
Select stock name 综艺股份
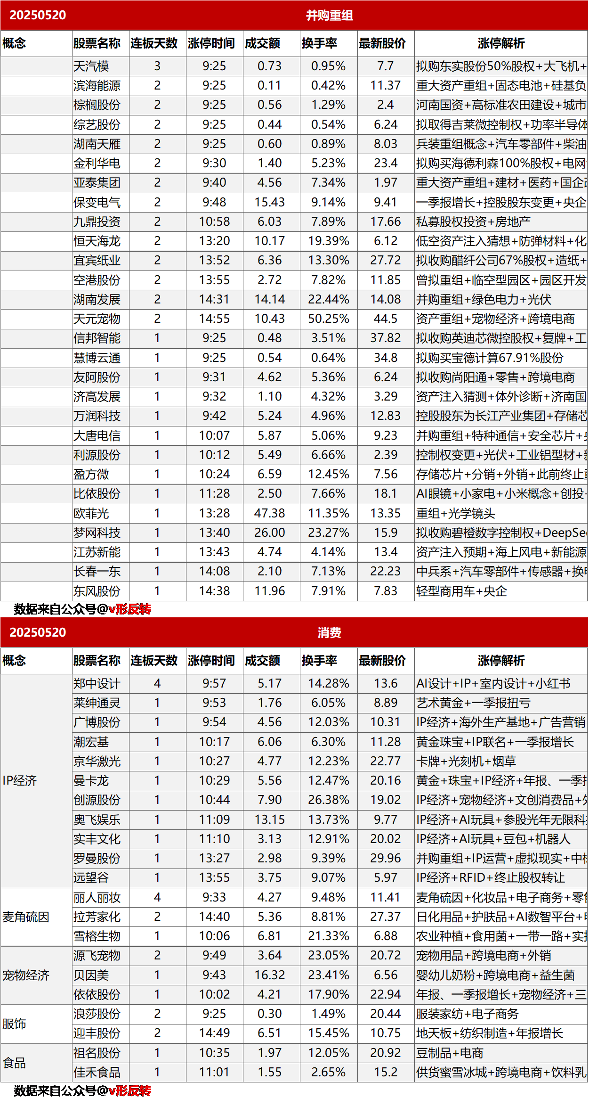point(97,124)
